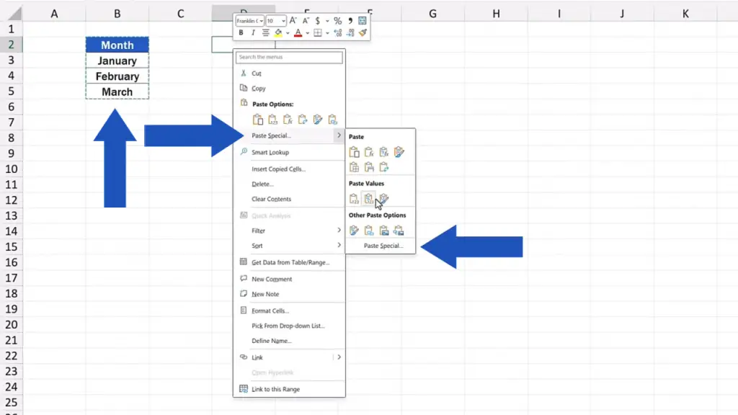Click Paste Link icon under Paste Options
Screen dimensions: 738x415
click(333, 120)
